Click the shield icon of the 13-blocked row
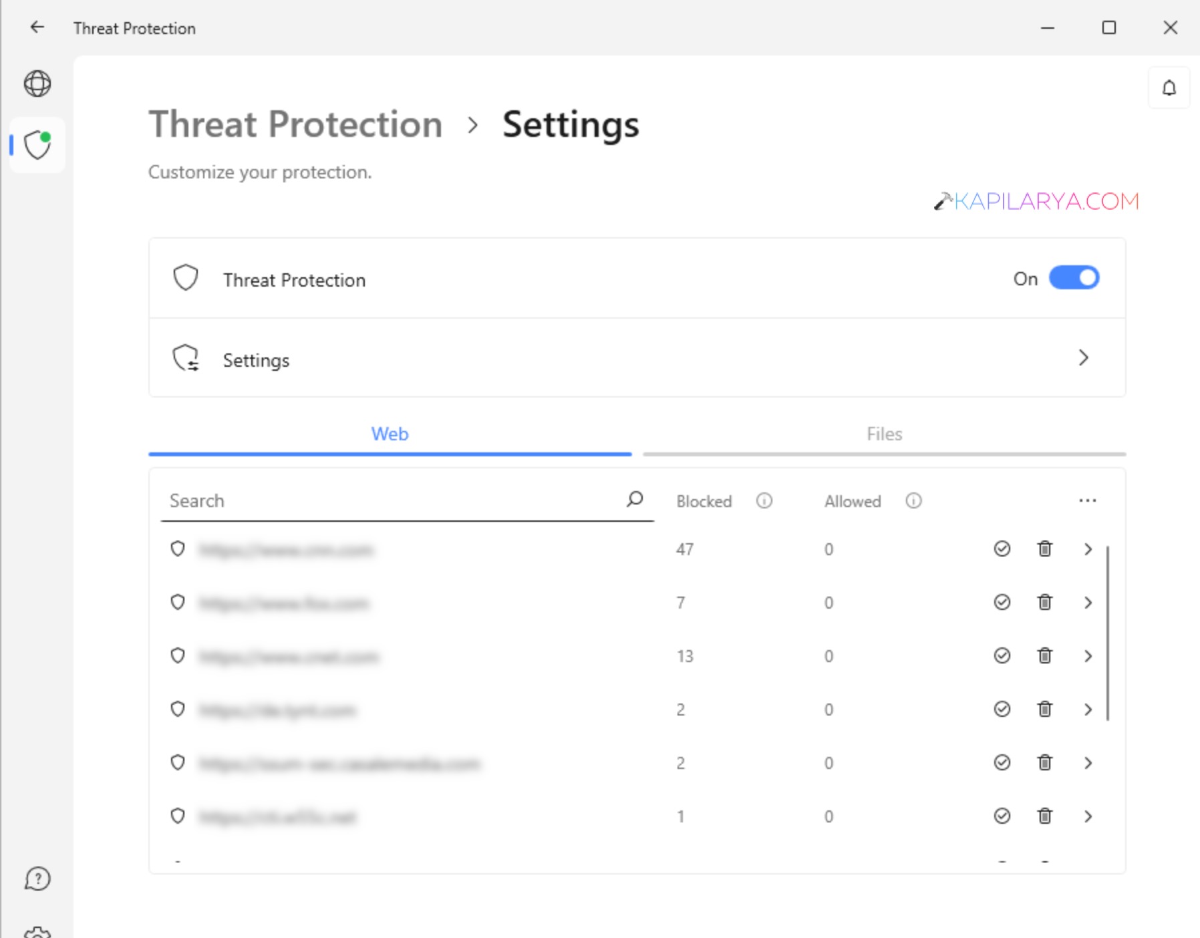The height and width of the screenshot is (938, 1200). coord(178,655)
